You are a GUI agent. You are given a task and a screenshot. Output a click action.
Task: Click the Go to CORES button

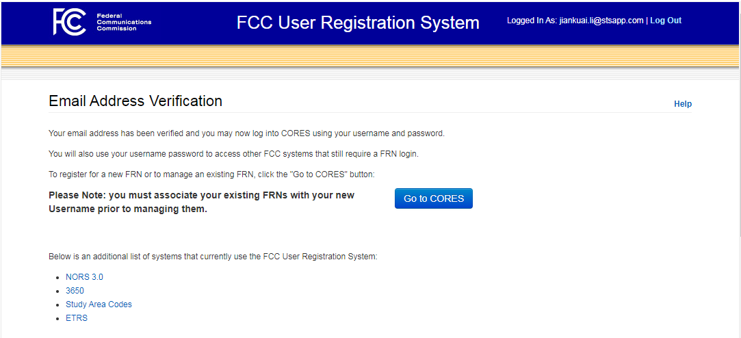(x=433, y=198)
